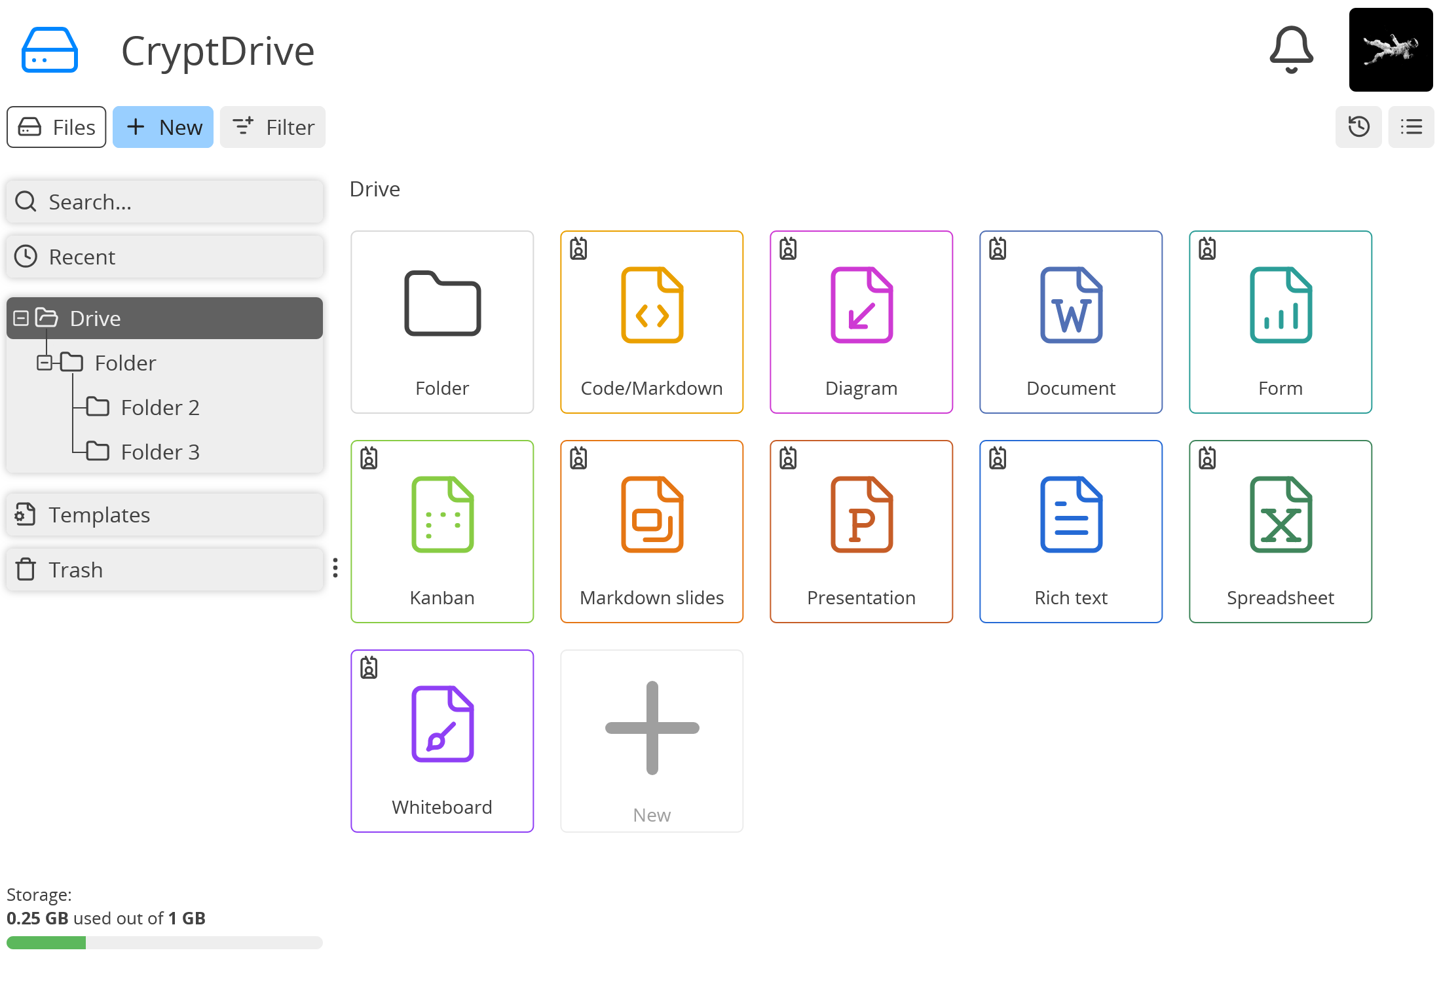Collapse the Folder node in the sidebar
The width and height of the screenshot is (1441, 982).
tap(45, 363)
